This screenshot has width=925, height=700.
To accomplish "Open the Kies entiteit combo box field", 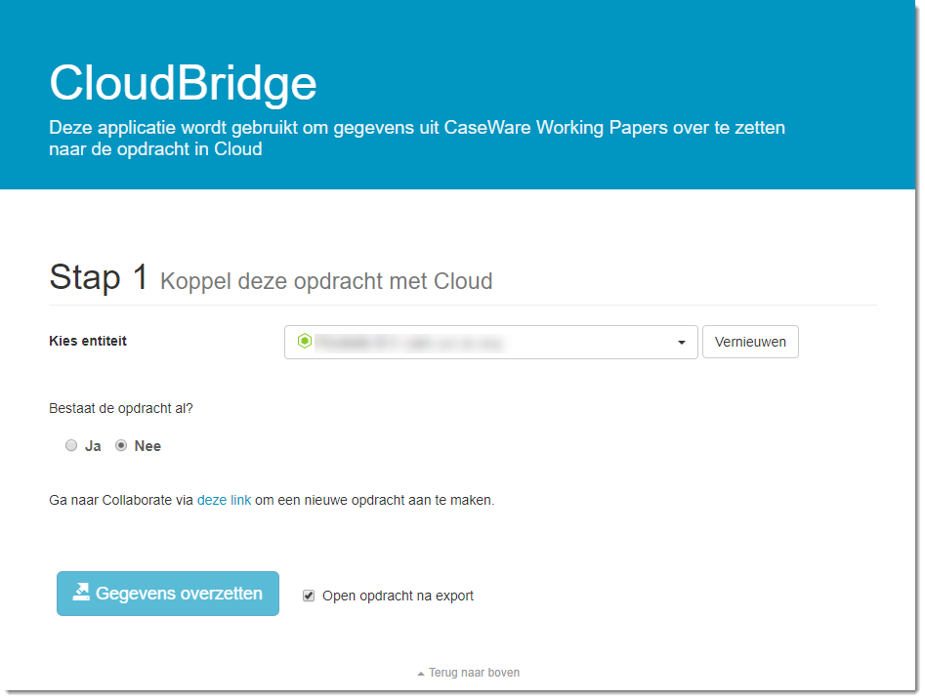I will coord(490,342).
